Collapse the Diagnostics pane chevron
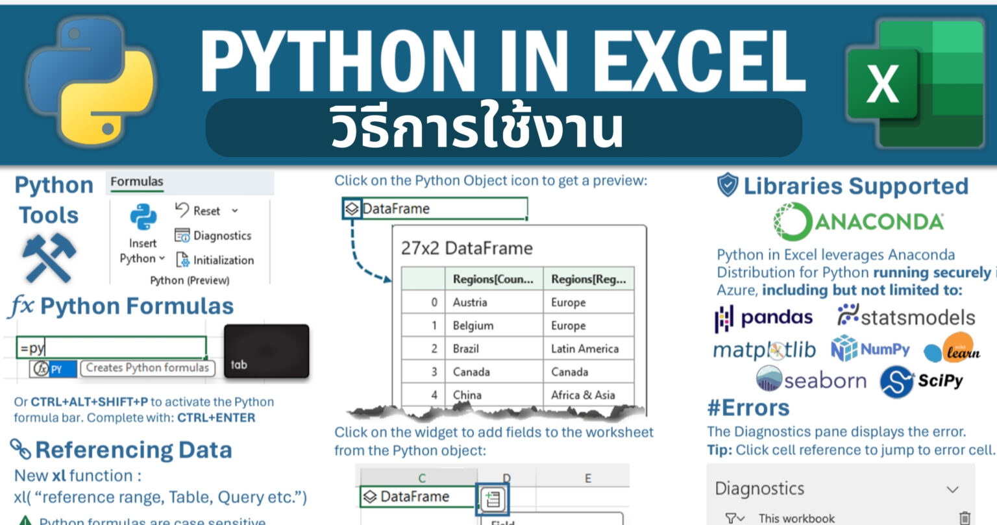This screenshot has width=997, height=525. (x=952, y=489)
